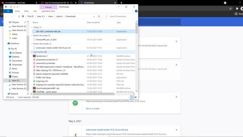Click the file list horizontal scrollbar
243x137 pixels.
pos(73,94)
